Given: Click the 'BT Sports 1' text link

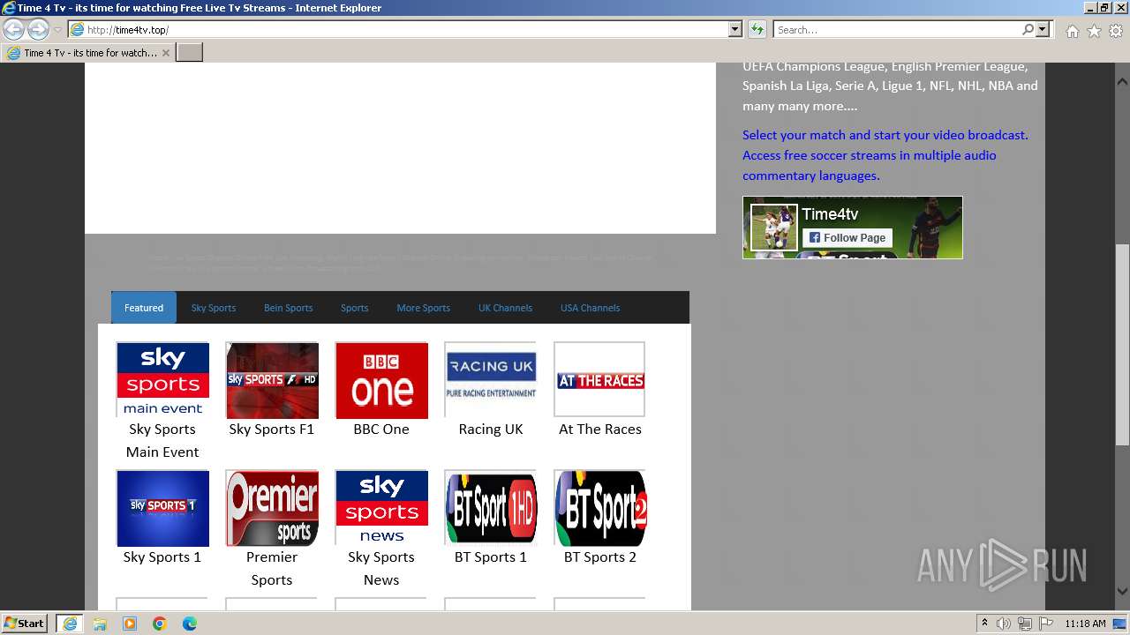Looking at the screenshot, I should point(491,557).
